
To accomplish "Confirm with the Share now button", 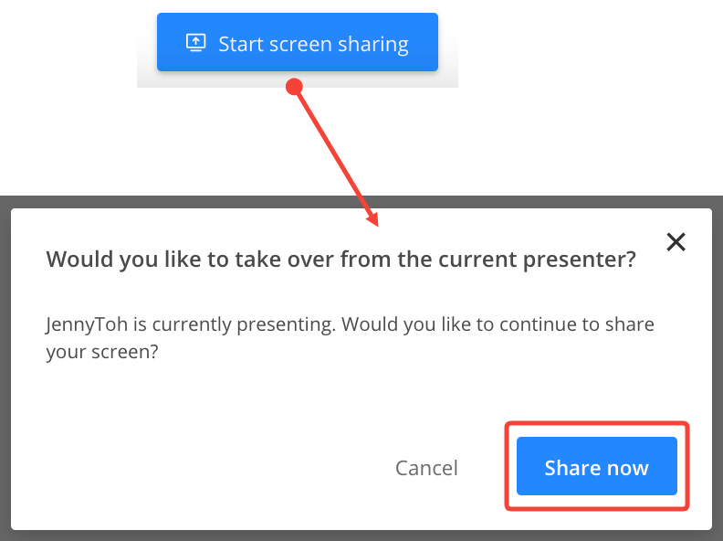I will (597, 466).
